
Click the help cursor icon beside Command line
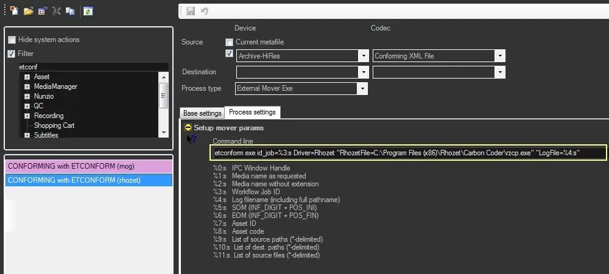click(x=191, y=139)
